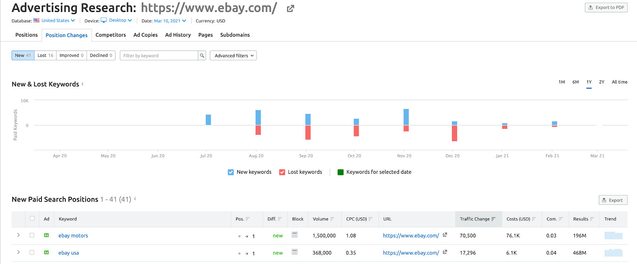Show Improved 0 keywords filter

(72, 55)
